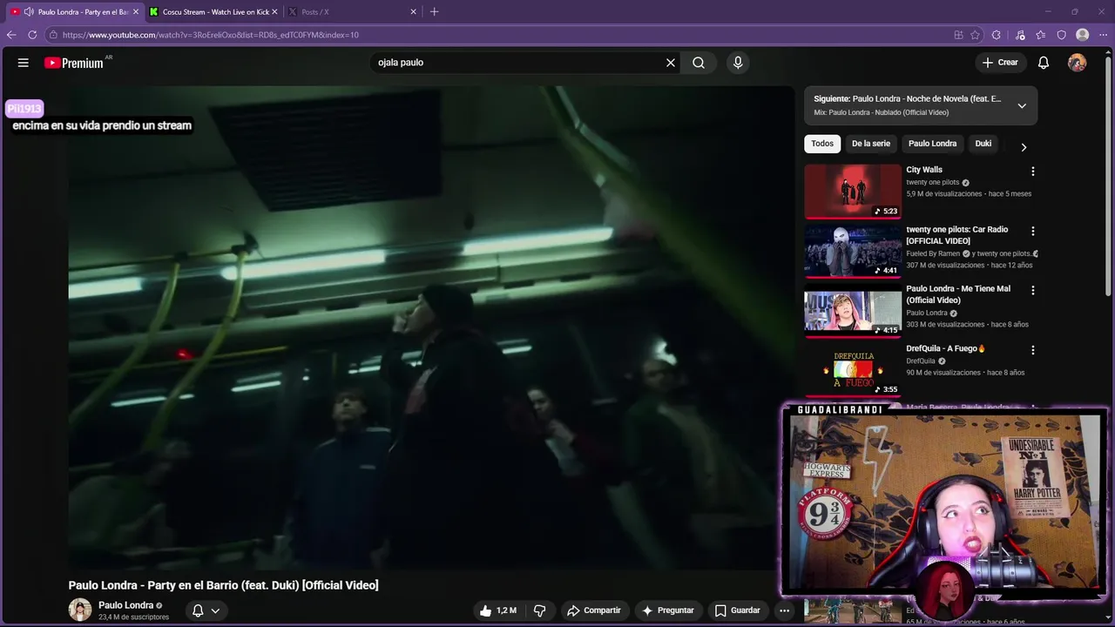Viewport: 1115px width, 627px height.
Task: Click Mix: Paulo Londra - Nublado text
Action: (881, 112)
